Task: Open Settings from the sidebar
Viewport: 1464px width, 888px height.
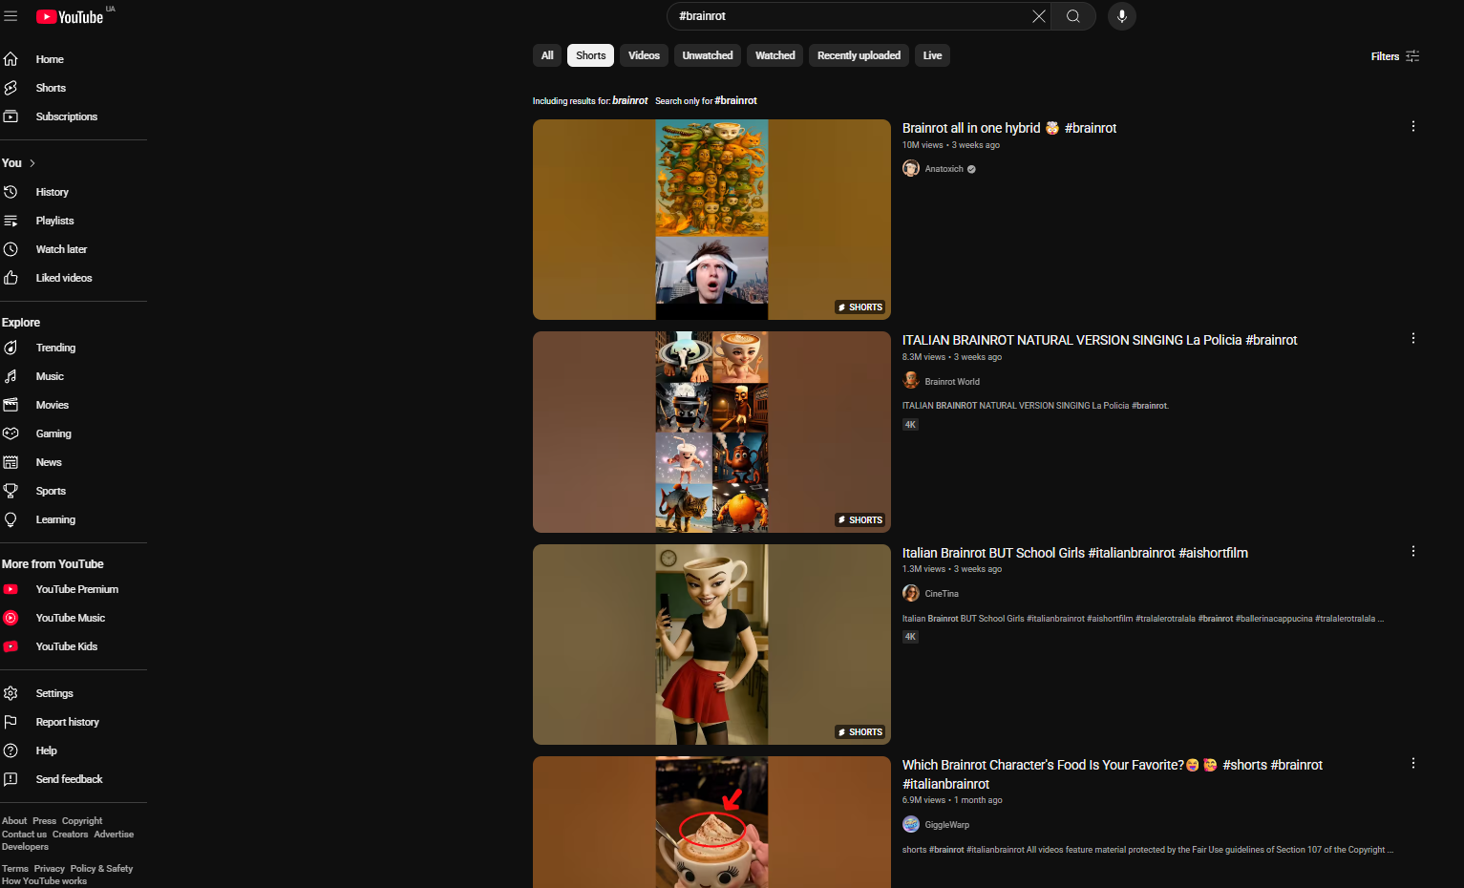Action: tap(54, 693)
